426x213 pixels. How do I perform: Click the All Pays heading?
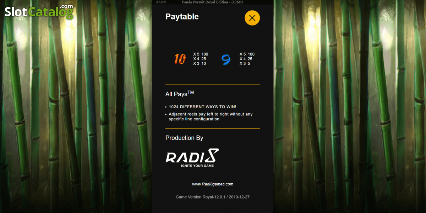point(180,94)
